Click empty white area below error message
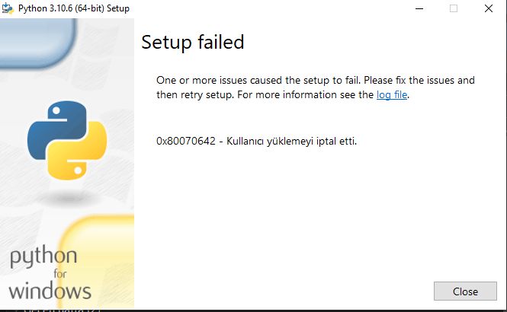Image resolution: width=507 pixels, height=312 pixels. click(313, 221)
